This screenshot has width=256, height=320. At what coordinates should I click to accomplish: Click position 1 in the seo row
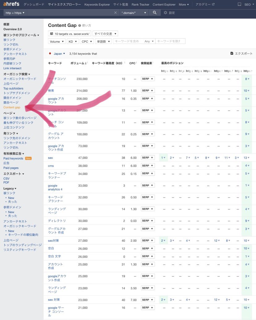pyautogui.click(x=163, y=158)
